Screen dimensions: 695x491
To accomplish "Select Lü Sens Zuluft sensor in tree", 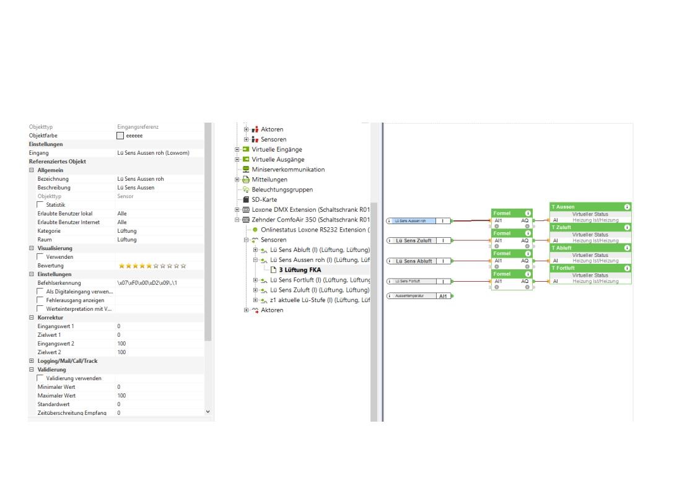I will pos(319,290).
